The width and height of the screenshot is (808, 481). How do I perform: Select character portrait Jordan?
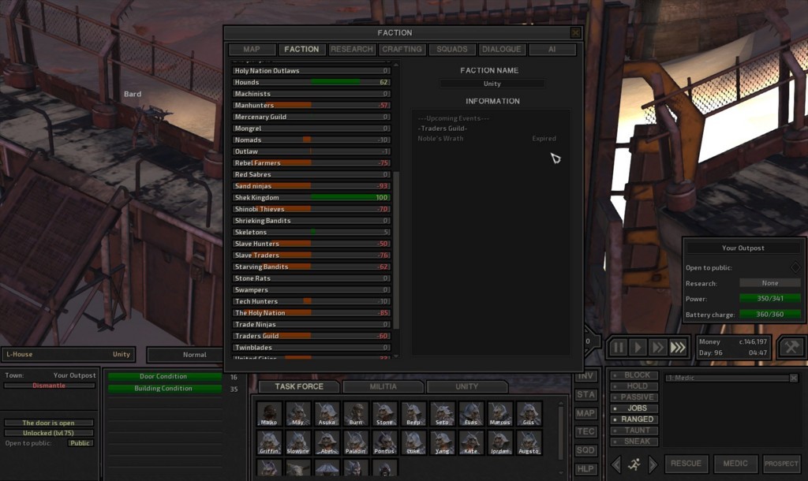[x=499, y=443]
